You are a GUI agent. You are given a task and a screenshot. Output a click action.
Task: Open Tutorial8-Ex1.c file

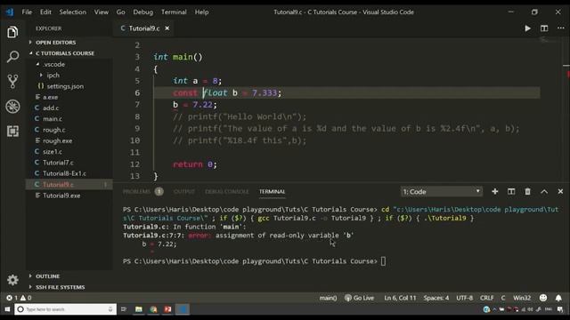64,173
